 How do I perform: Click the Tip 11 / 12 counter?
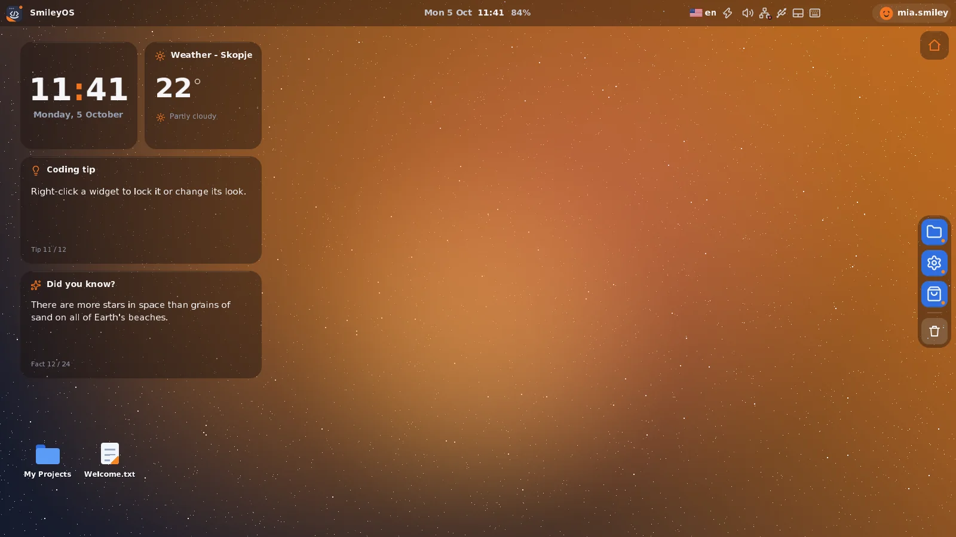pyautogui.click(x=49, y=249)
